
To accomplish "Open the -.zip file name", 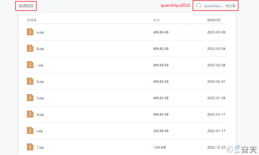I will [40, 65].
